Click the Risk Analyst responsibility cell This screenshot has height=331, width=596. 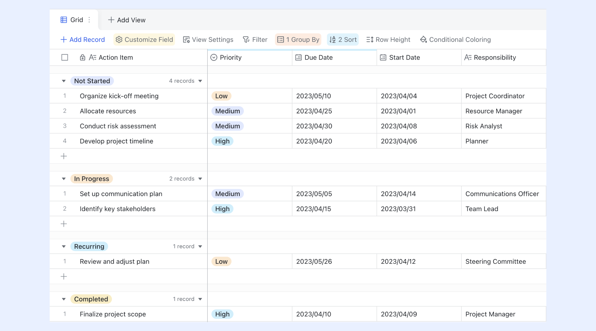[504, 126]
